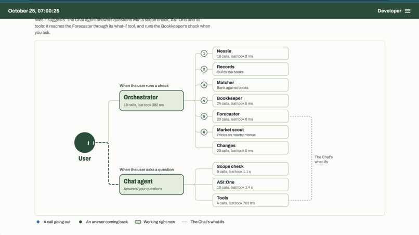Click step 1 circle beside Nessie

pyautogui.click(x=204, y=54)
